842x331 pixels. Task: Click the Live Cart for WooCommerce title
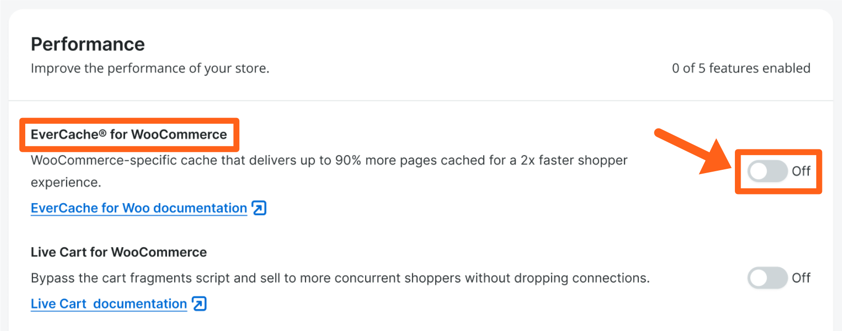[x=119, y=252]
